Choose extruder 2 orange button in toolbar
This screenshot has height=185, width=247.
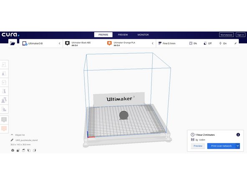[4, 128]
